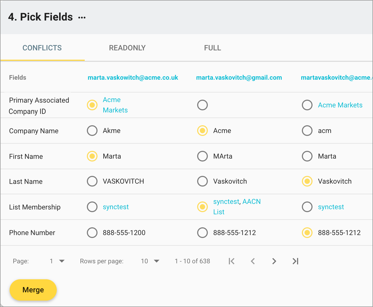Screen dimensions: 373x307
Task: Click the Merge button
Action: 33,290
